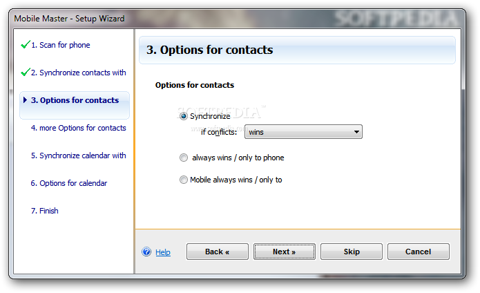Open step 5. Synchronize calendar with

tap(78, 155)
